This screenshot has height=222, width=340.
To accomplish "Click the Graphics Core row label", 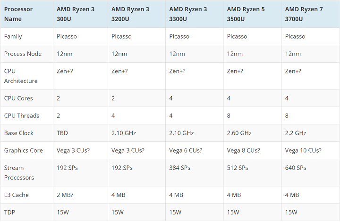I will click(23, 150).
